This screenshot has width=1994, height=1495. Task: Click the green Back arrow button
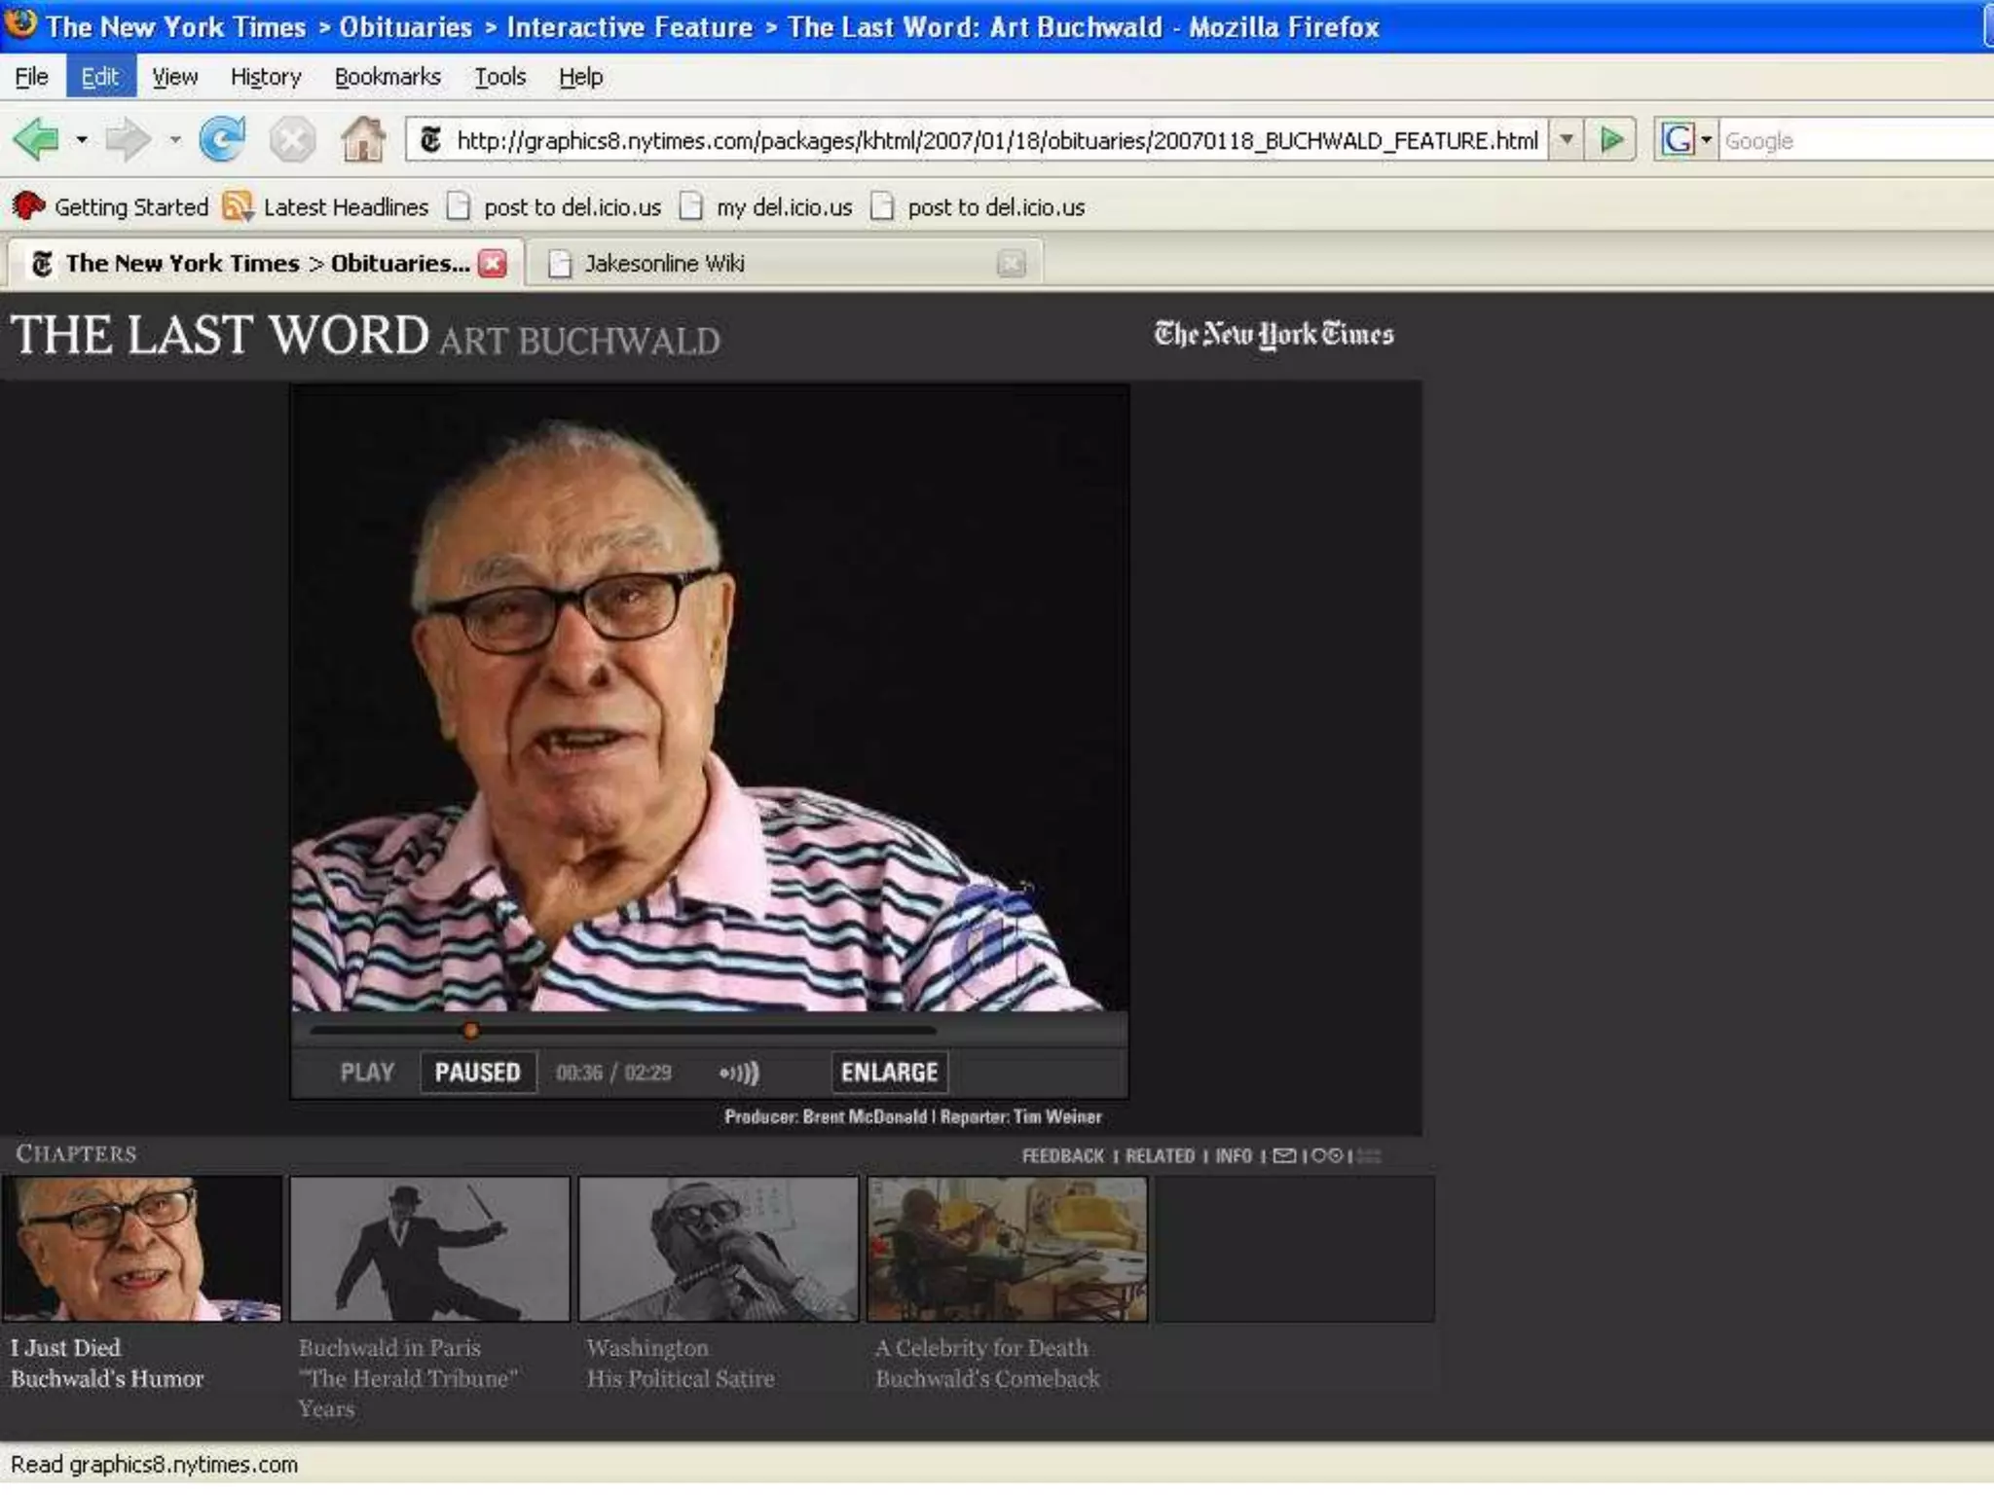[37, 140]
